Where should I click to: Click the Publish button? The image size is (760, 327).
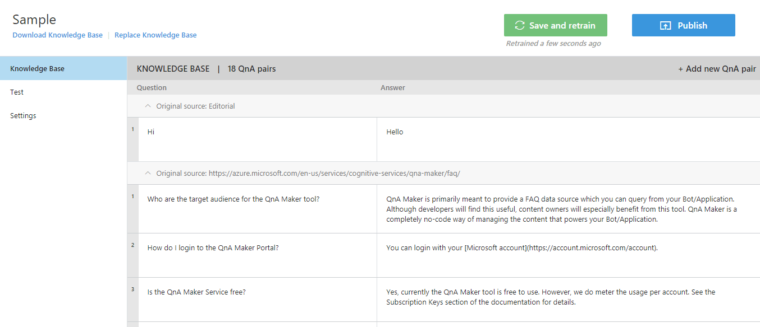coord(683,25)
